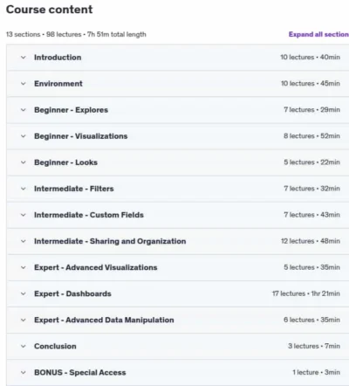Image resolution: width=349 pixels, height=386 pixels.
Task: Expand the Introduction section chevron
Action: tap(24, 58)
